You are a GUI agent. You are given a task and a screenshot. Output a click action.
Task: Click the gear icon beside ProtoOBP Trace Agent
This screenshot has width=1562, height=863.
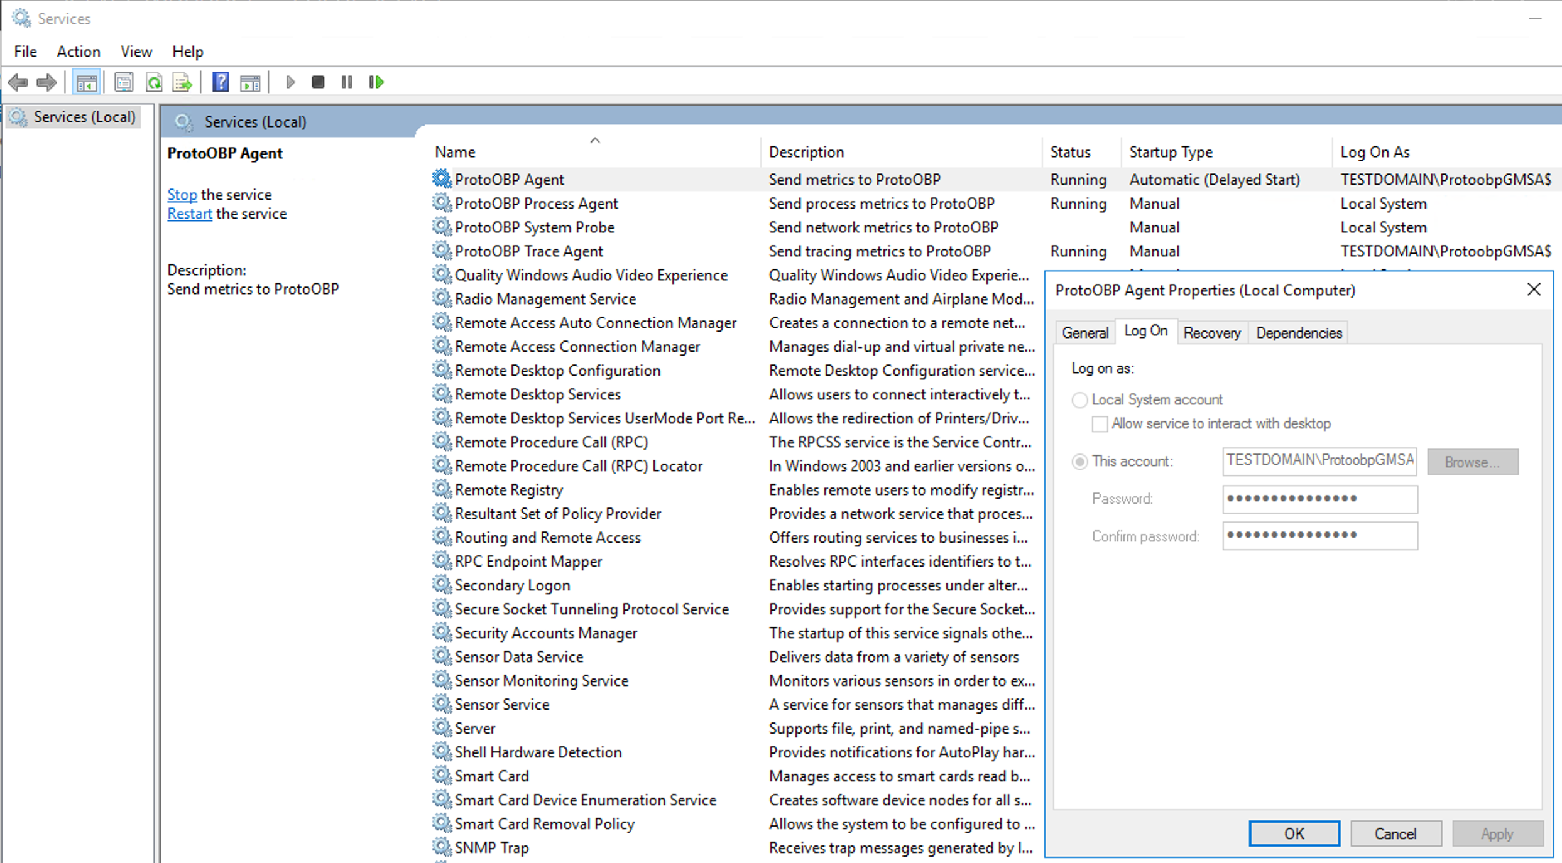pyautogui.click(x=442, y=251)
